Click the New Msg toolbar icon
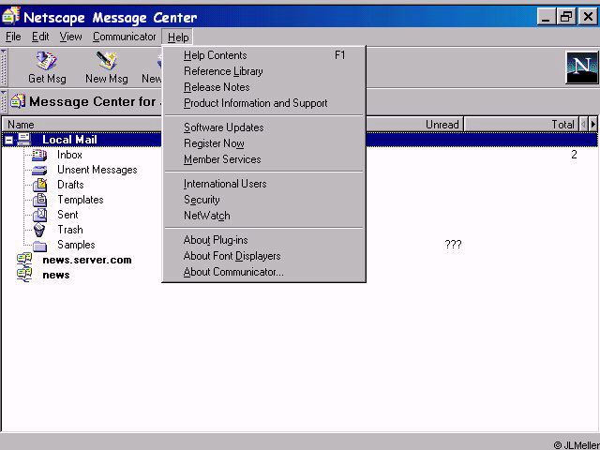This screenshot has width=600, height=450. tap(106, 60)
